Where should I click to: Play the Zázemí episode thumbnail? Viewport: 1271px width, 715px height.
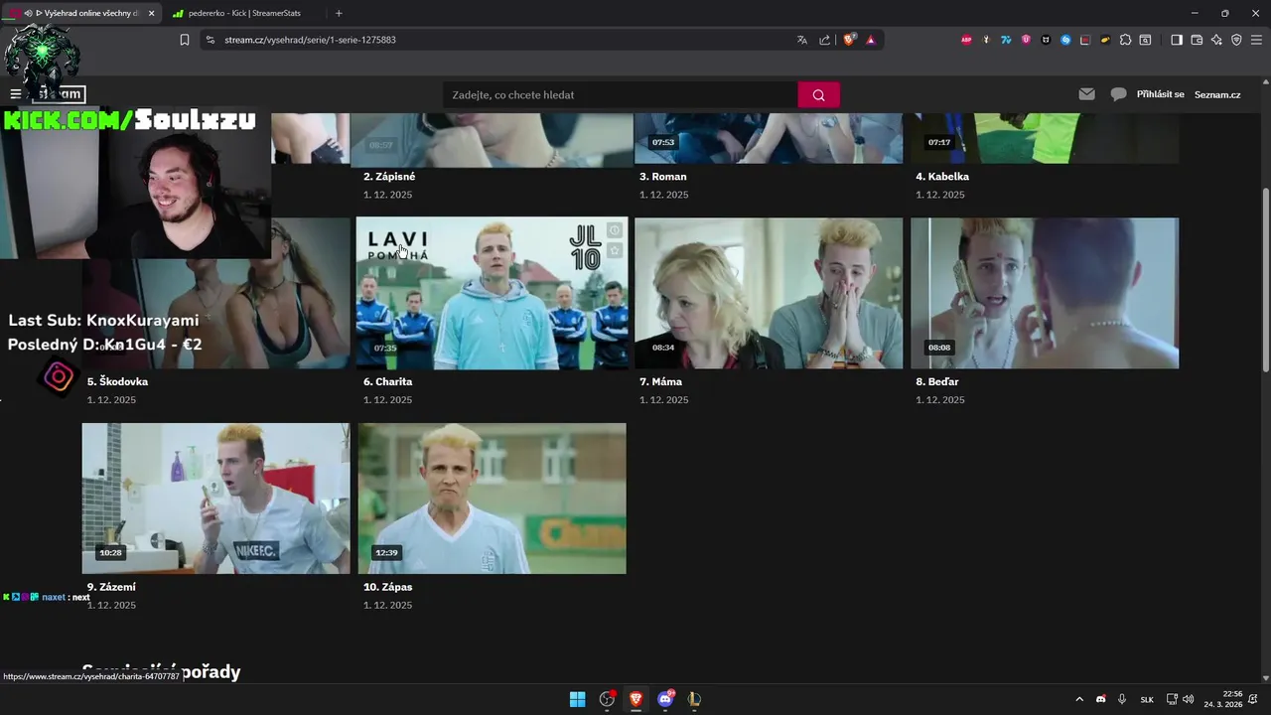pyautogui.click(x=215, y=499)
